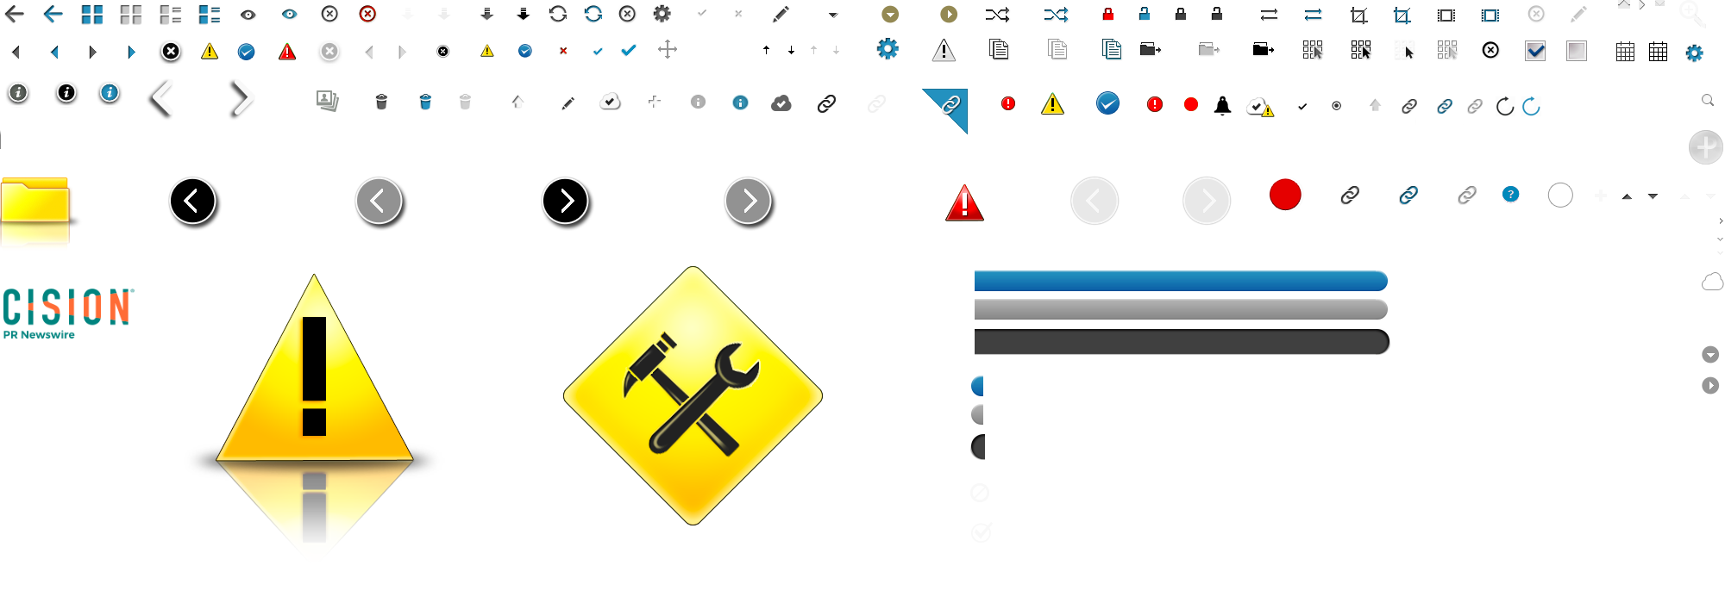Toggle the blue open padlock icon
Viewport: 1725px width, 609px height.
pyautogui.click(x=1144, y=14)
